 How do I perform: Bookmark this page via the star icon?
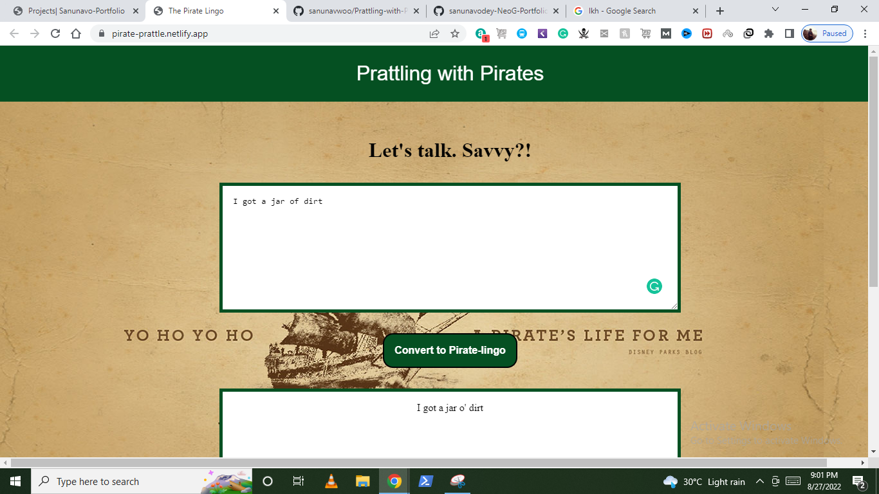coord(454,33)
